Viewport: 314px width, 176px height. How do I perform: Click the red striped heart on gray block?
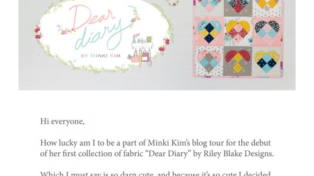point(238,61)
